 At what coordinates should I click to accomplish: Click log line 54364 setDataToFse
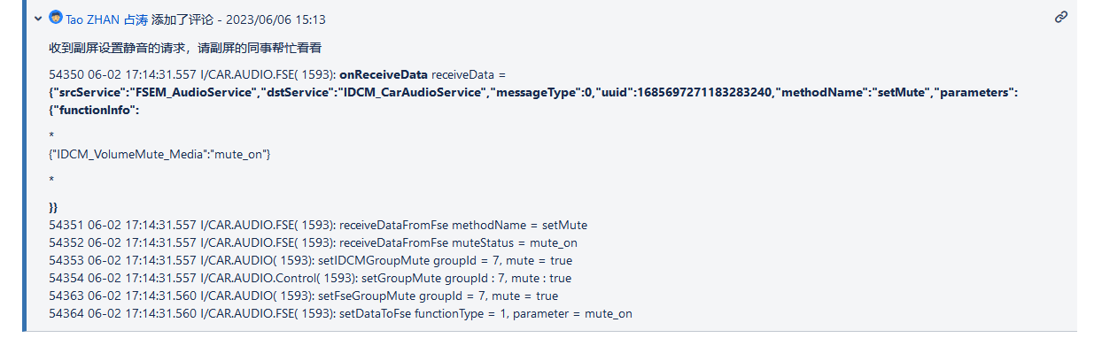click(341, 313)
